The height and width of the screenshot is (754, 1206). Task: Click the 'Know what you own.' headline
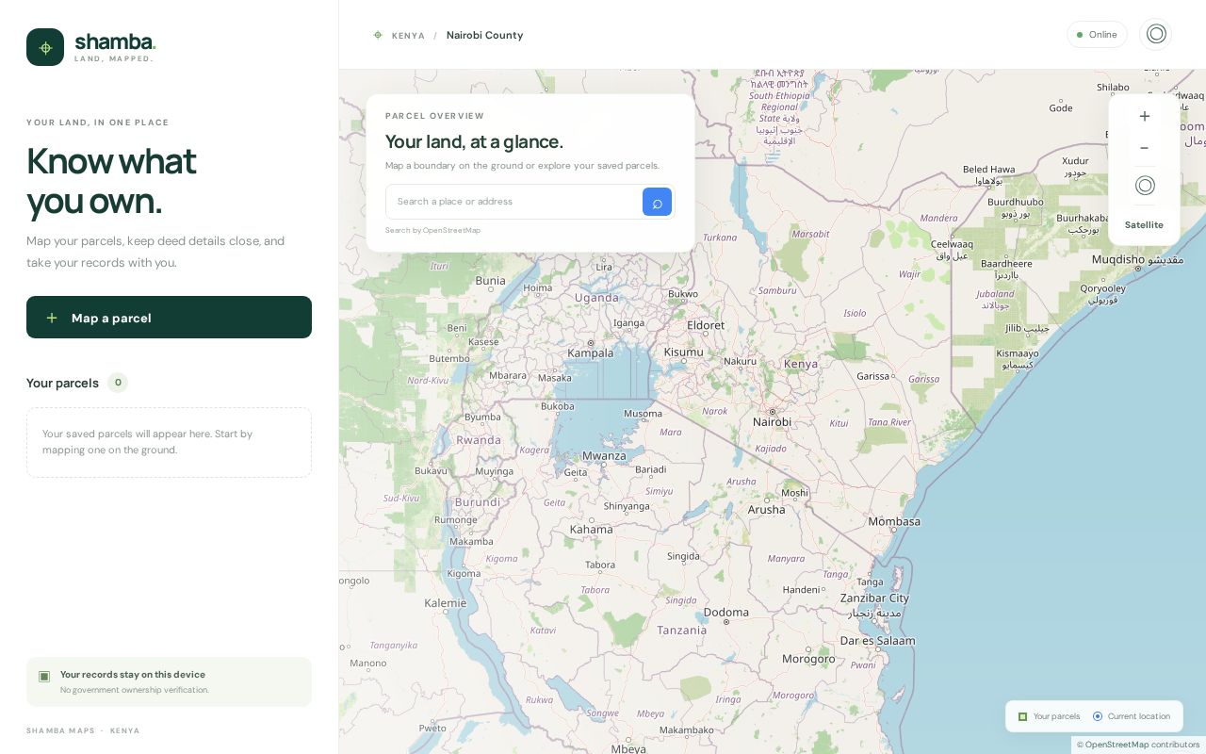[111, 181]
